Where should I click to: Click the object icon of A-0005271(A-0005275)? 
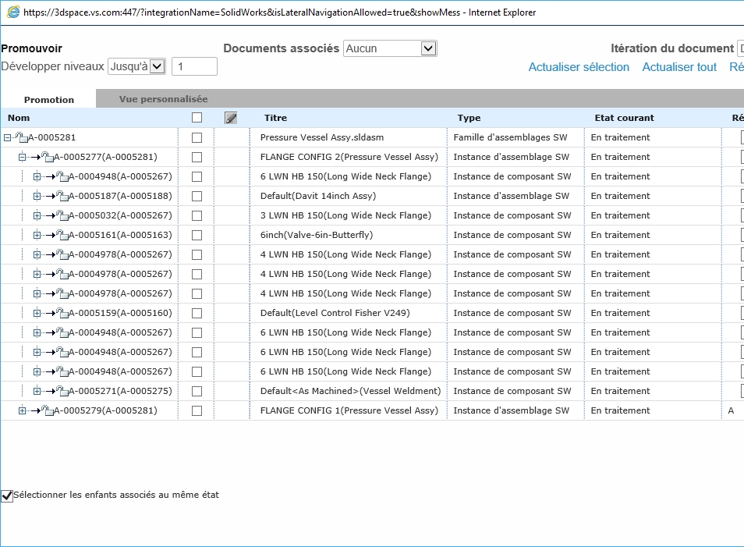[62, 391]
